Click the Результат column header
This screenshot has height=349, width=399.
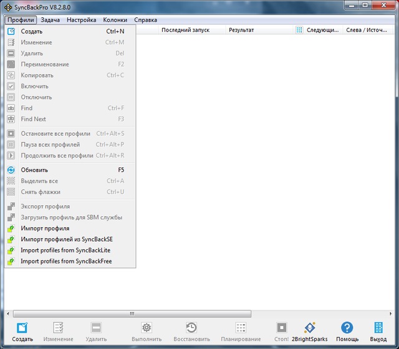(x=241, y=30)
